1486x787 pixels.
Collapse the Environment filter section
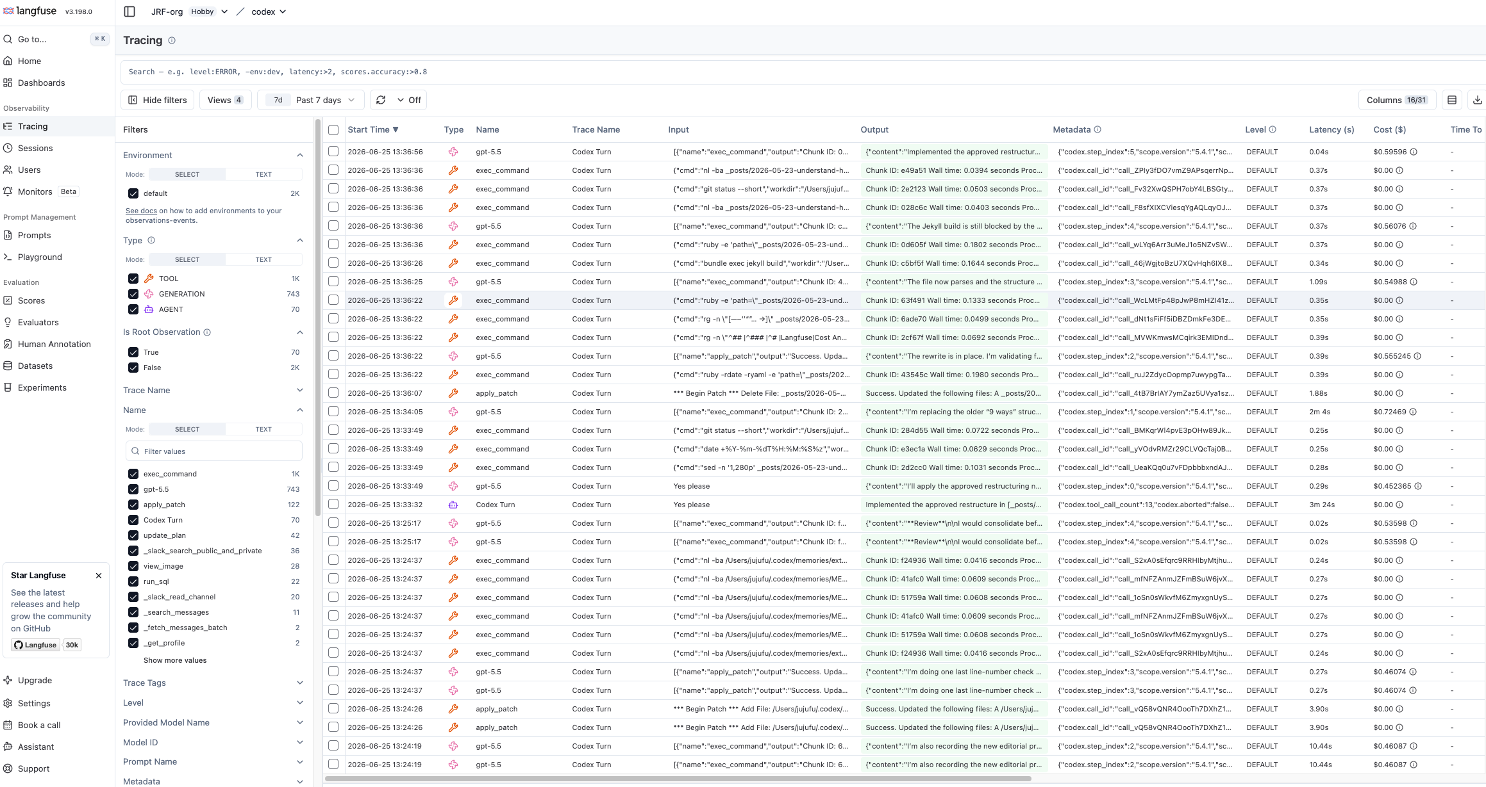(x=300, y=155)
